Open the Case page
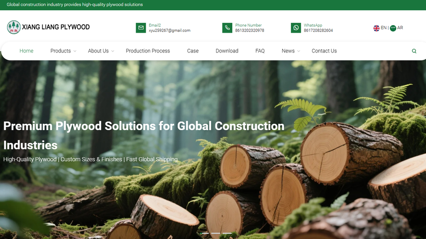Image resolution: width=426 pixels, height=239 pixels. [x=193, y=51]
